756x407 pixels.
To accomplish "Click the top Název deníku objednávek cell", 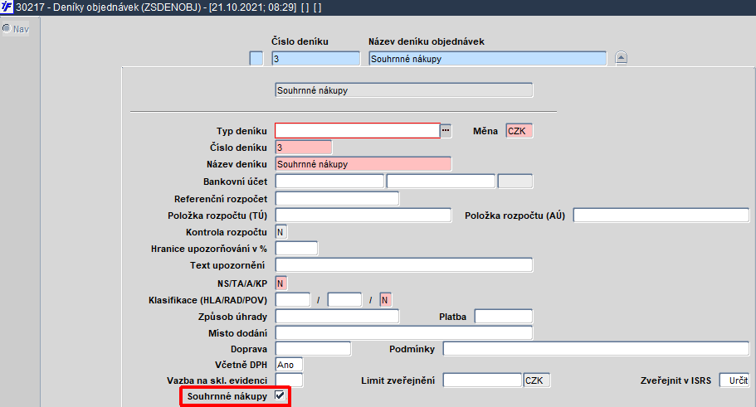I will (487, 58).
